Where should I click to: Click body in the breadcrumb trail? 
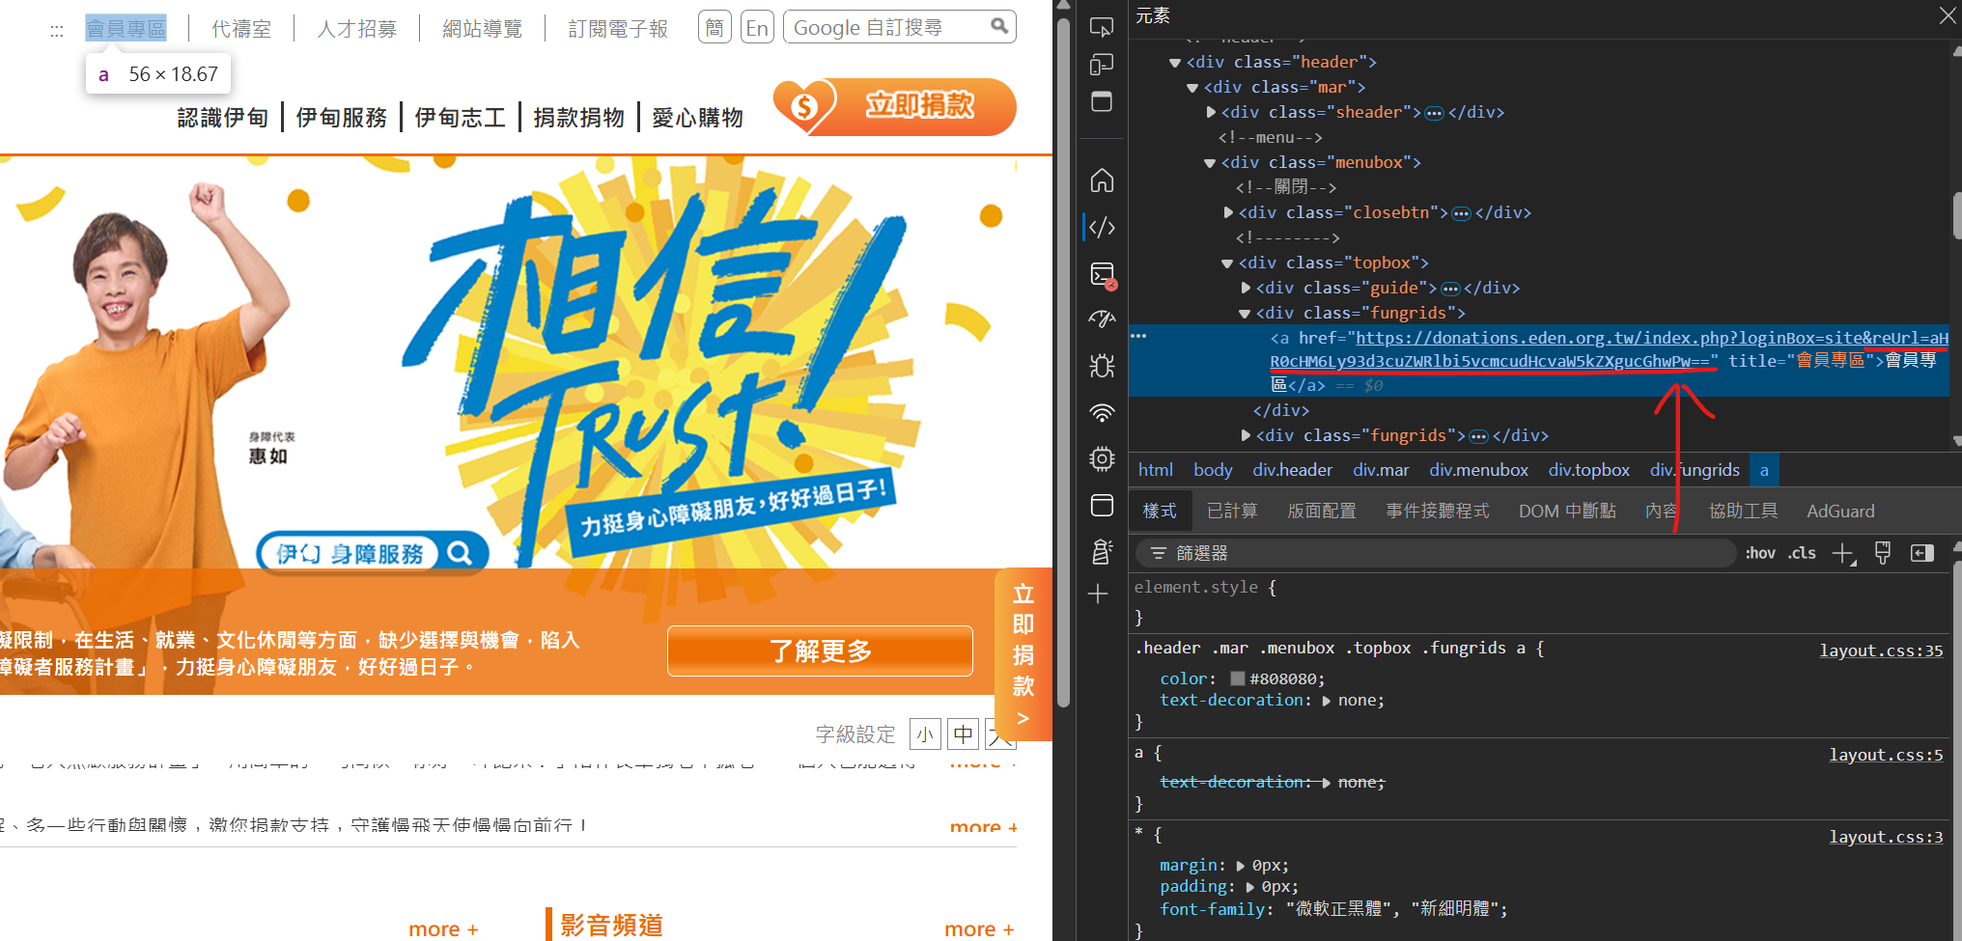pyautogui.click(x=1213, y=470)
